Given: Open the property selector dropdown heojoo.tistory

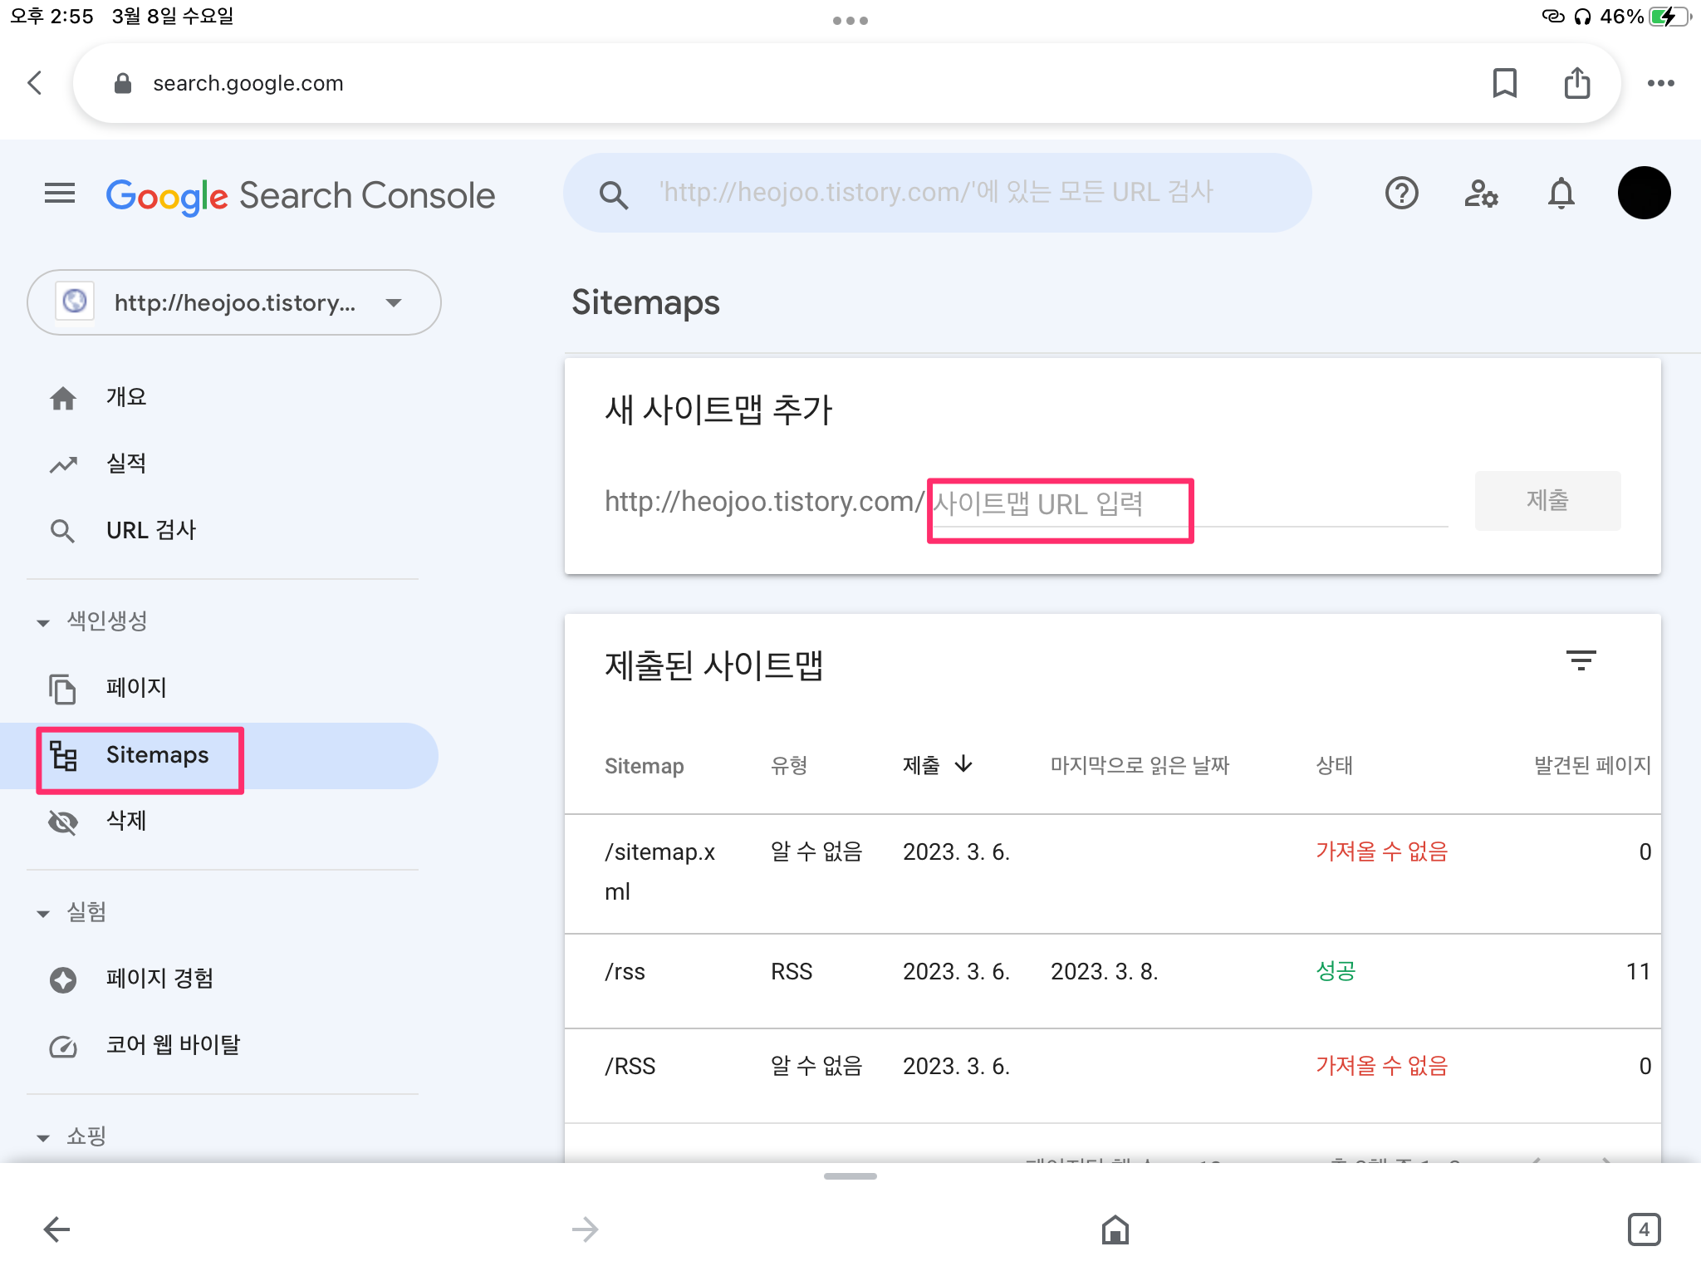Looking at the screenshot, I should 233,302.
